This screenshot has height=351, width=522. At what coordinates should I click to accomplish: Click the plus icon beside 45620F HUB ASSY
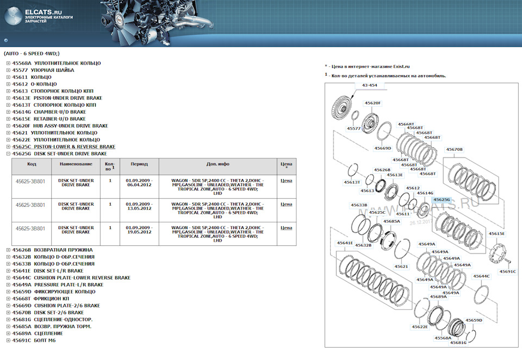[8, 126]
